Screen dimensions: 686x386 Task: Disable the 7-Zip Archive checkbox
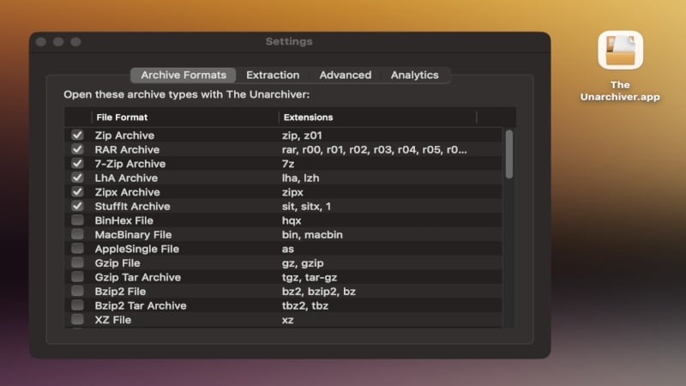pos(77,163)
